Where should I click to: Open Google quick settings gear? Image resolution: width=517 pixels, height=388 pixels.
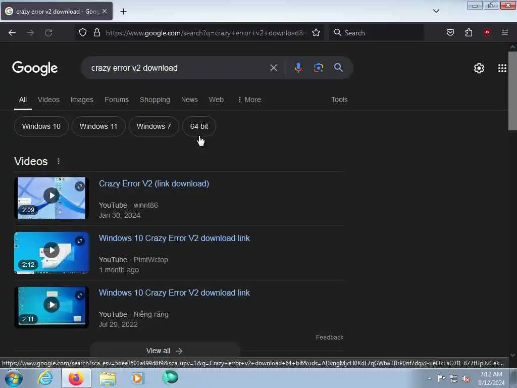[x=479, y=68]
